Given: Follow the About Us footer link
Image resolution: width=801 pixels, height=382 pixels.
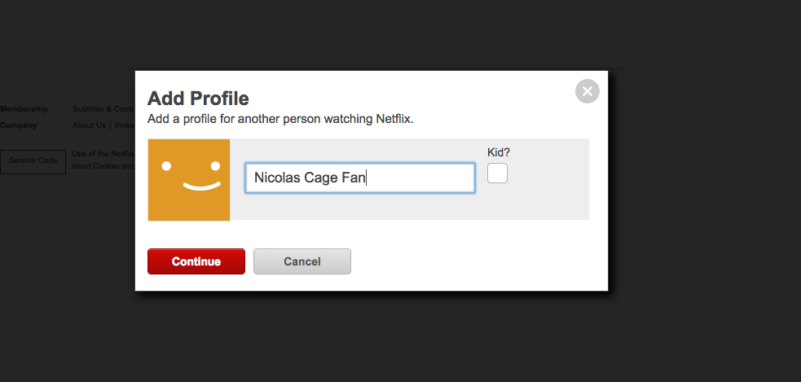Looking at the screenshot, I should pyautogui.click(x=89, y=125).
